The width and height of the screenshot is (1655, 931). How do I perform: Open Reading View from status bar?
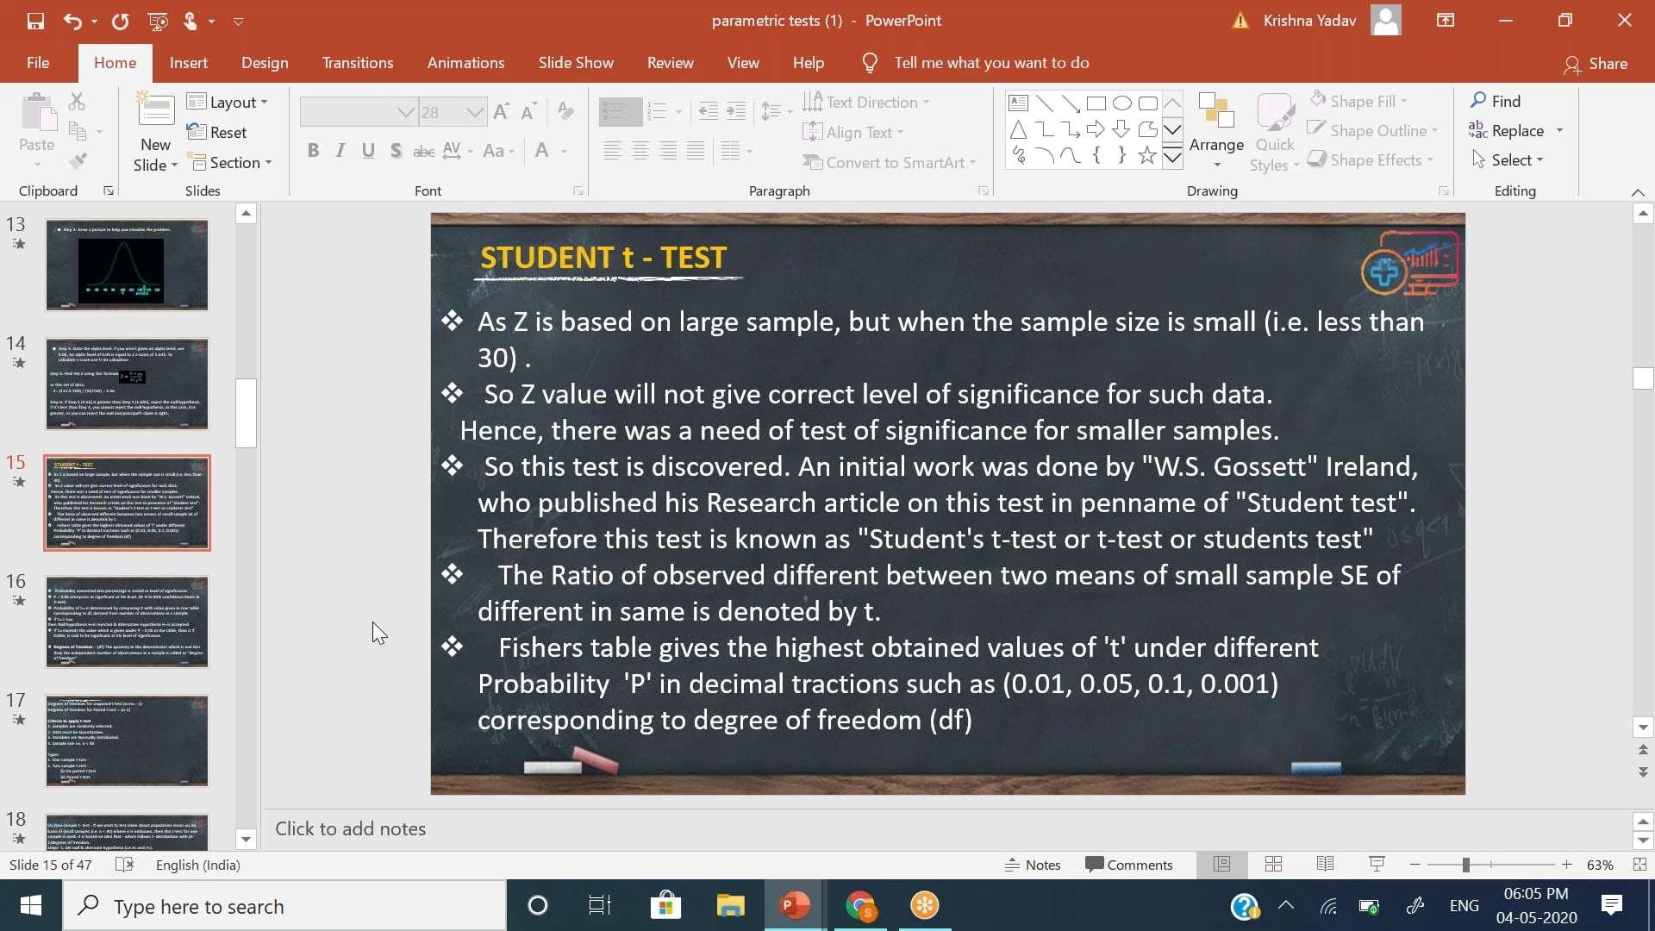(1325, 865)
